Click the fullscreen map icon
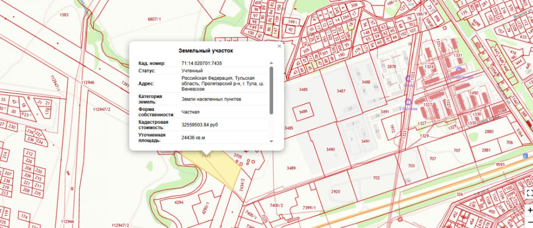The height and width of the screenshot is (228, 533). 529,193
